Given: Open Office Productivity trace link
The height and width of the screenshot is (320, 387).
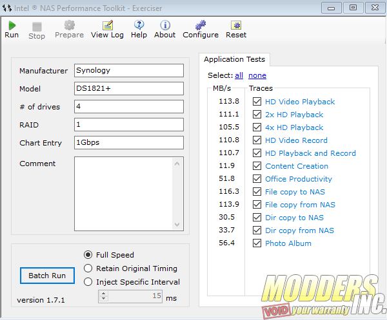Looking at the screenshot, I should [x=299, y=179].
